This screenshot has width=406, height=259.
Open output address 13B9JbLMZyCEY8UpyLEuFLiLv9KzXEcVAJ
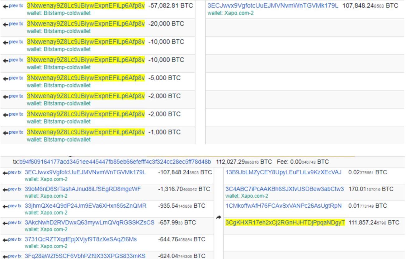point(283,172)
